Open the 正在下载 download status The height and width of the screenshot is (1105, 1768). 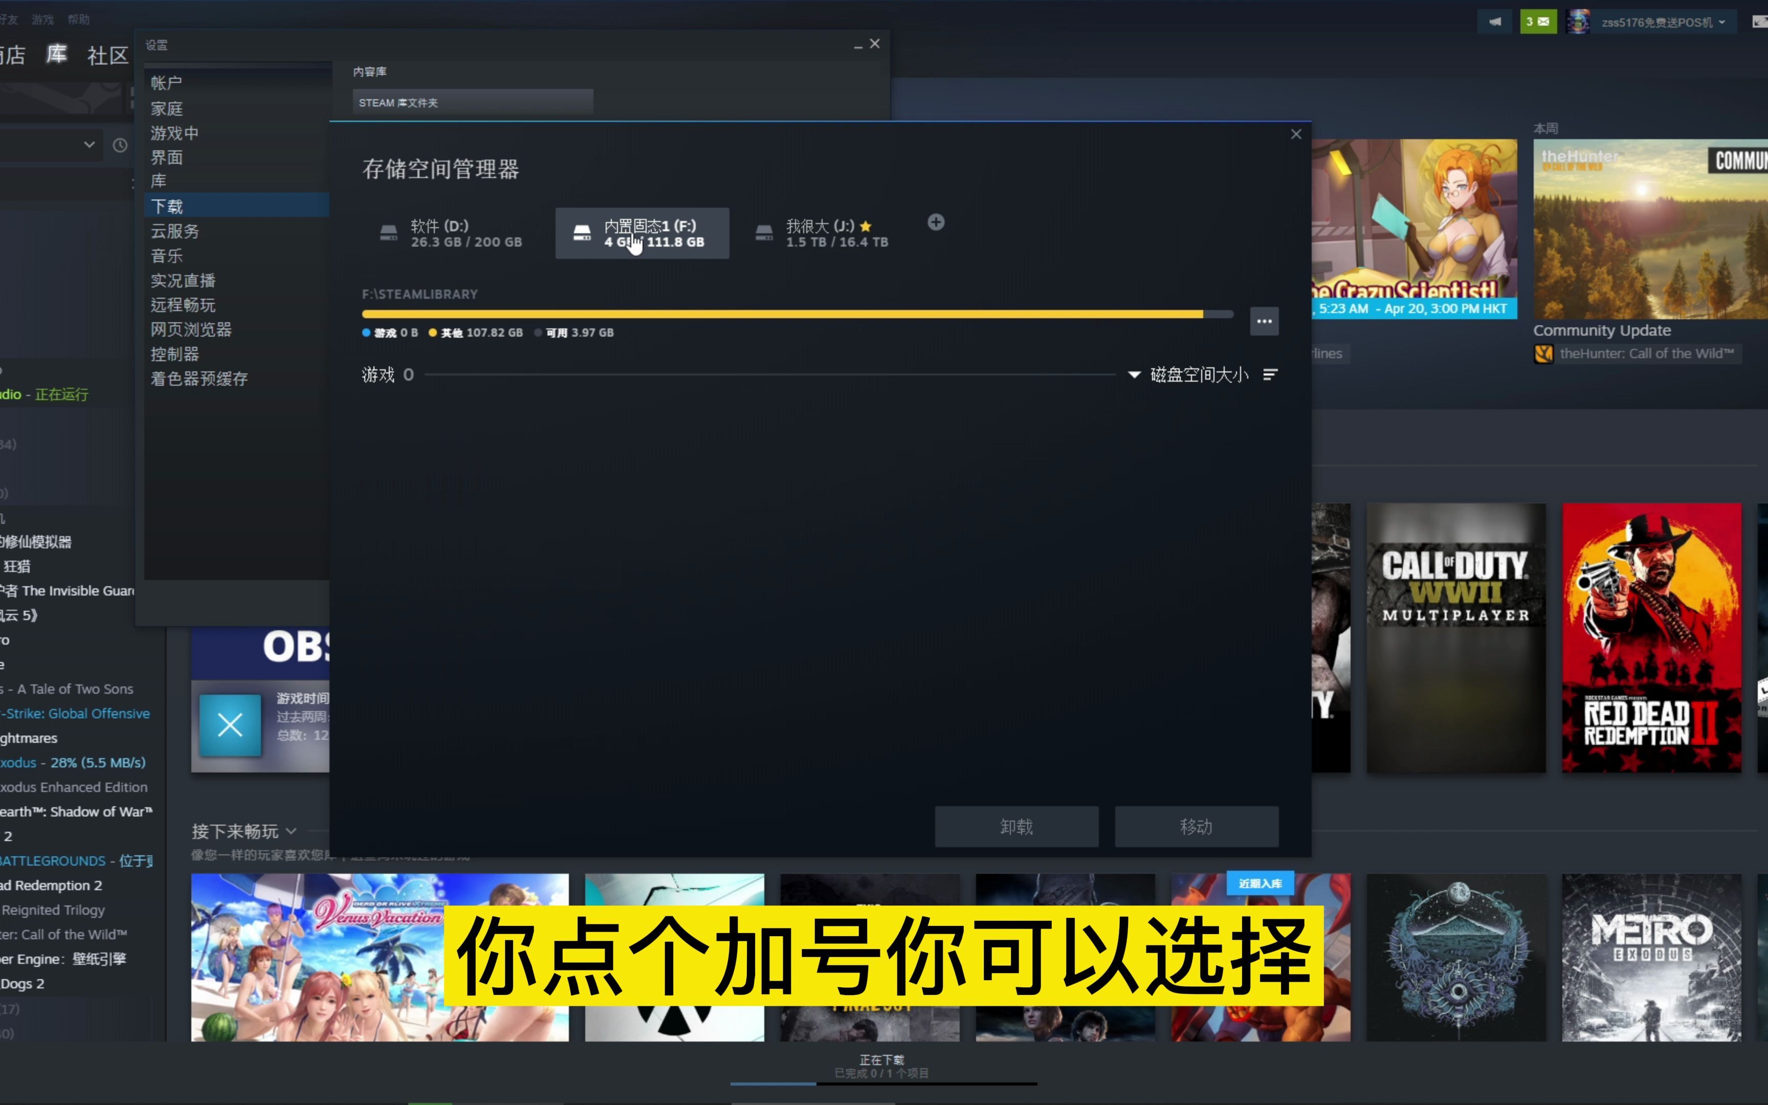pos(882,1059)
